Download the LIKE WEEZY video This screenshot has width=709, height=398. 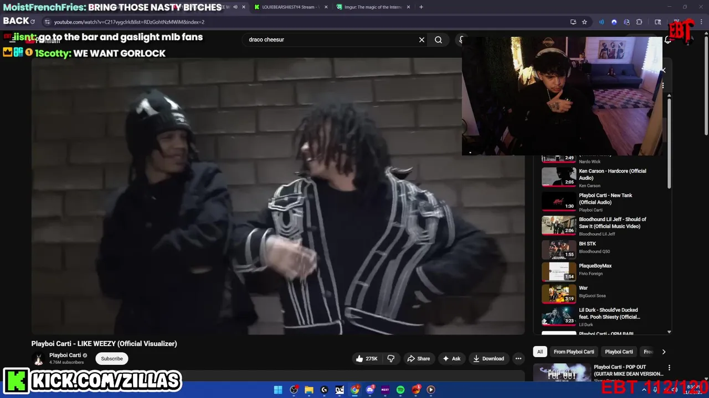(488, 359)
